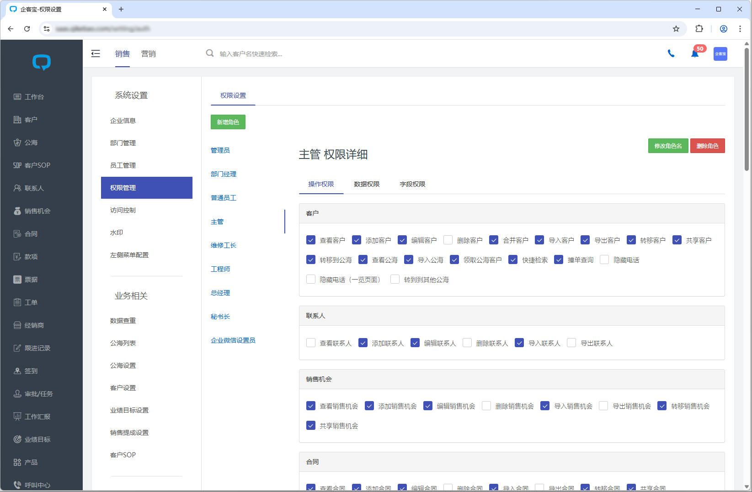
Task: Open the user avatar in the top right
Action: tap(720, 54)
